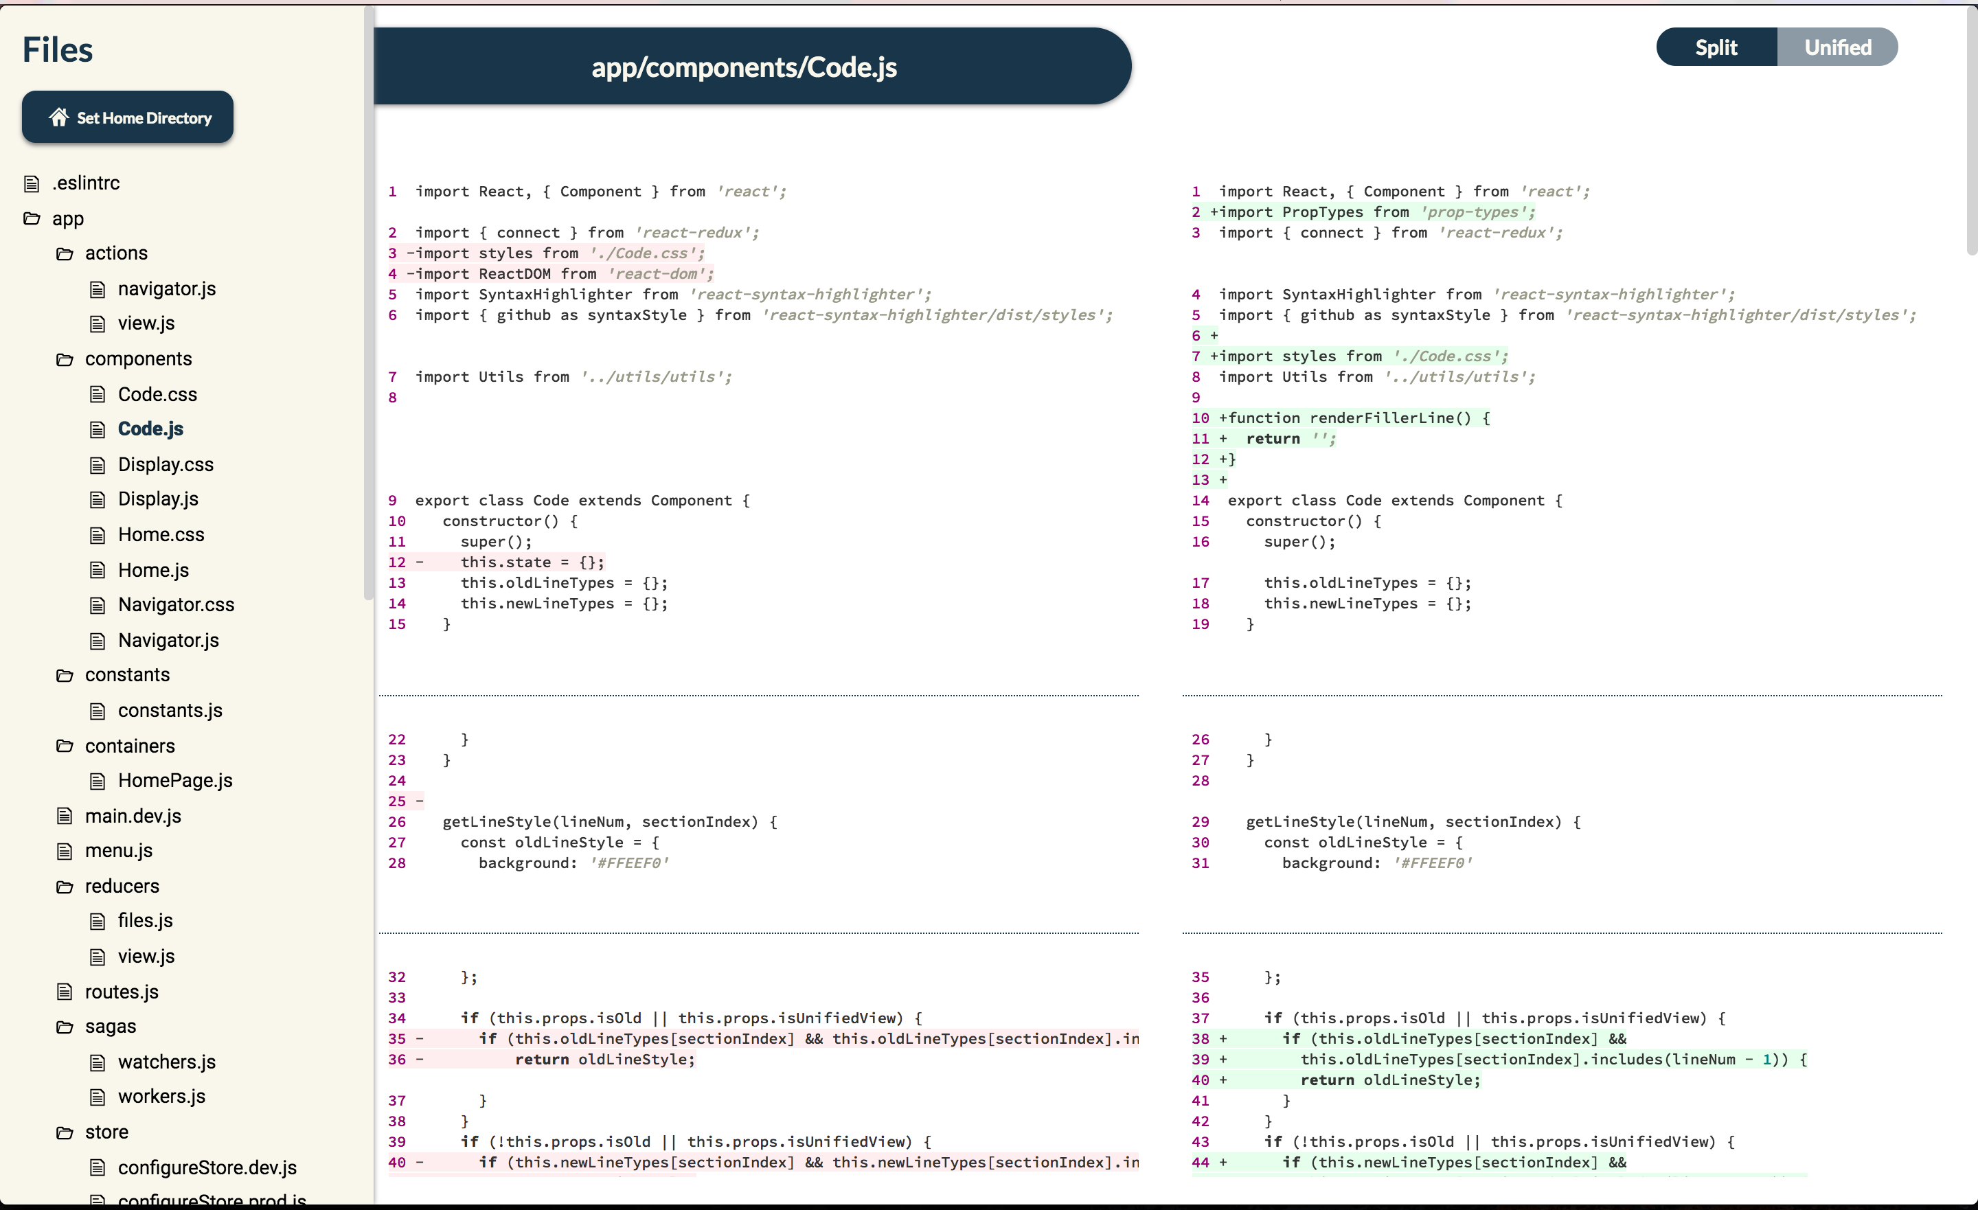
Task: Open Home.js in the file tree
Action: [153, 570]
